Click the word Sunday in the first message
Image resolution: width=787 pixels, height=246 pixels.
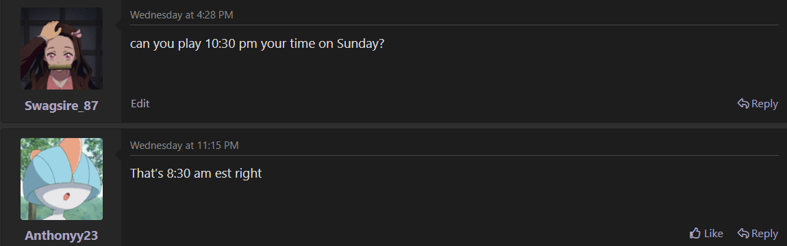[360, 44]
